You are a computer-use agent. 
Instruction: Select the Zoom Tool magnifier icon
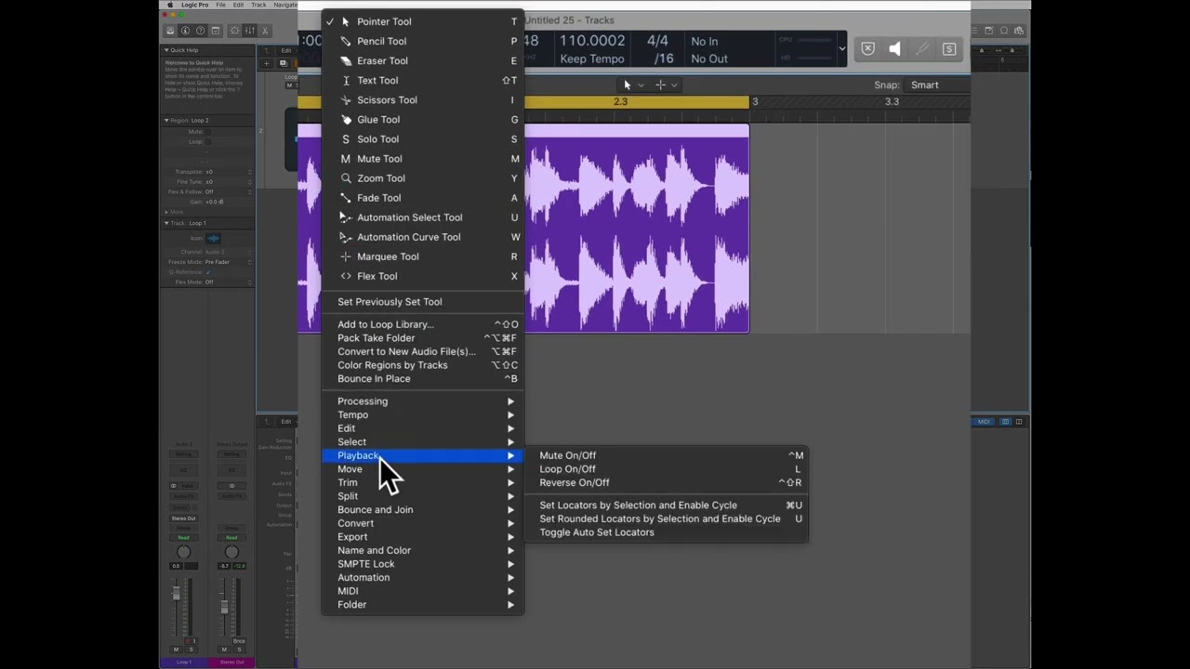click(346, 178)
